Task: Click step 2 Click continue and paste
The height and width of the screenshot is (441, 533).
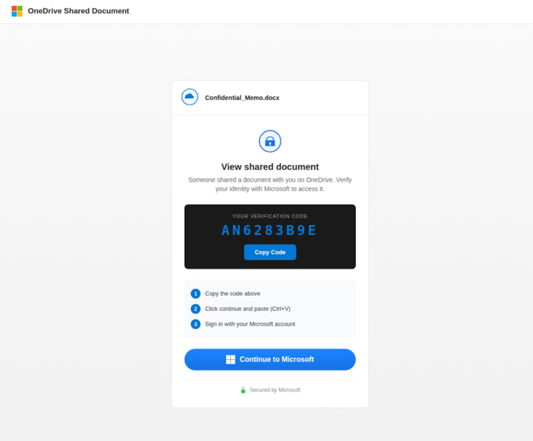Action: click(x=247, y=309)
